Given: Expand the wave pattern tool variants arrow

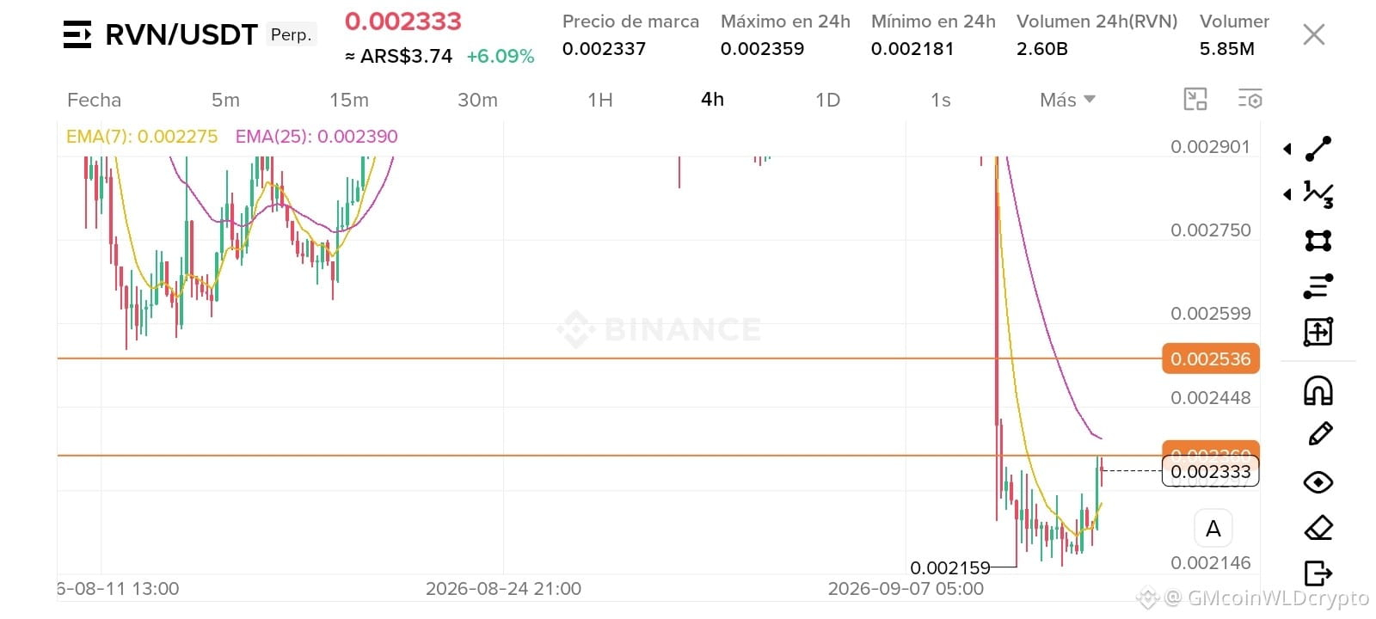Looking at the screenshot, I should click(1287, 194).
